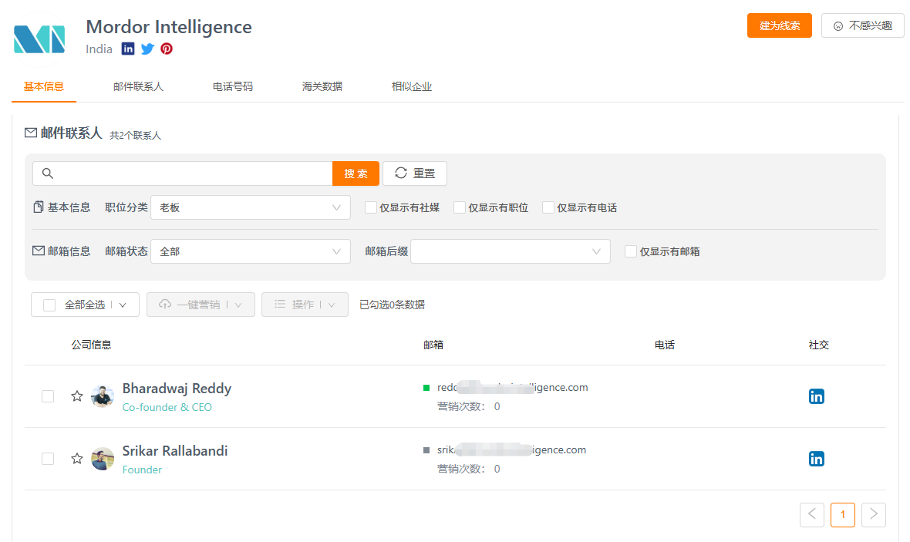Open the 职位分类 dropdown showing 老板
The image size is (910, 542).
pyautogui.click(x=251, y=207)
